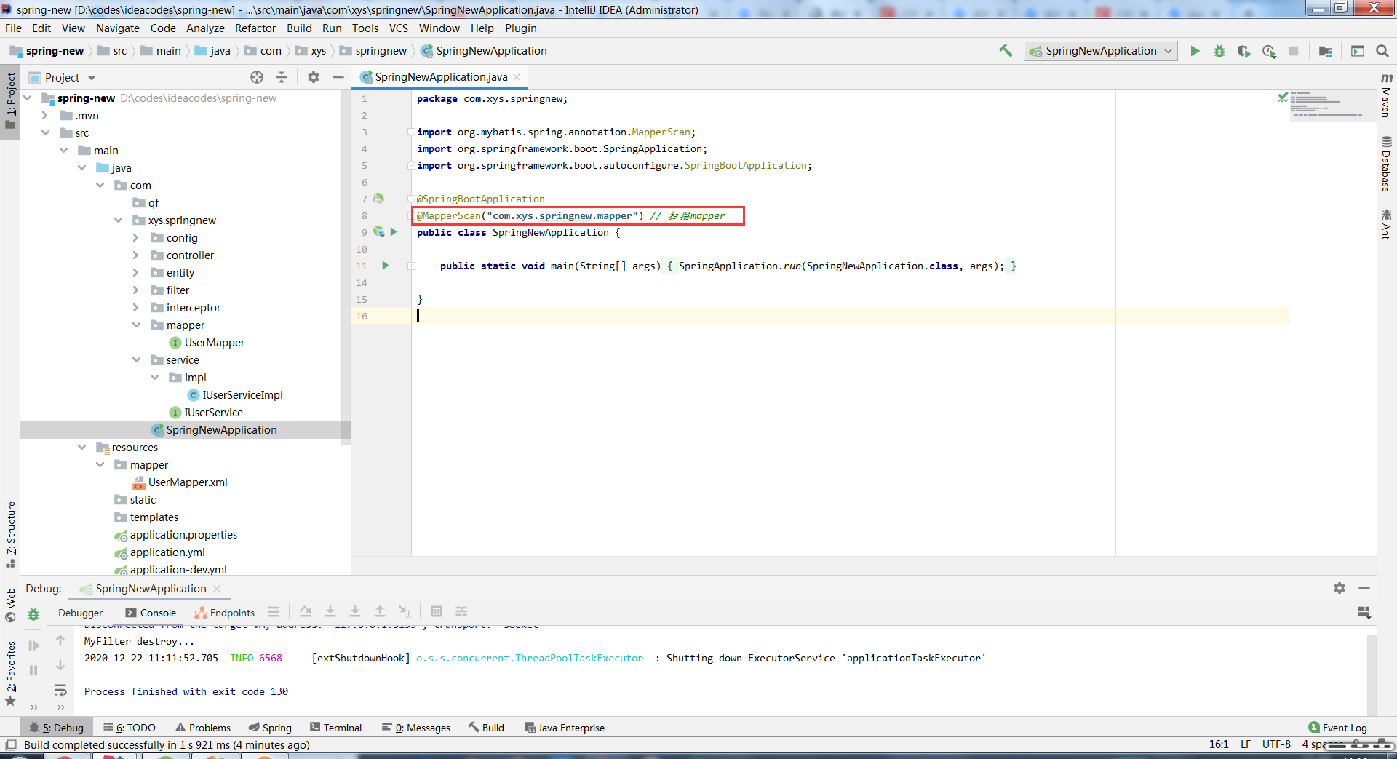Image resolution: width=1397 pixels, height=759 pixels.
Task: Toggle the Favorites tool window
Action: [10, 673]
